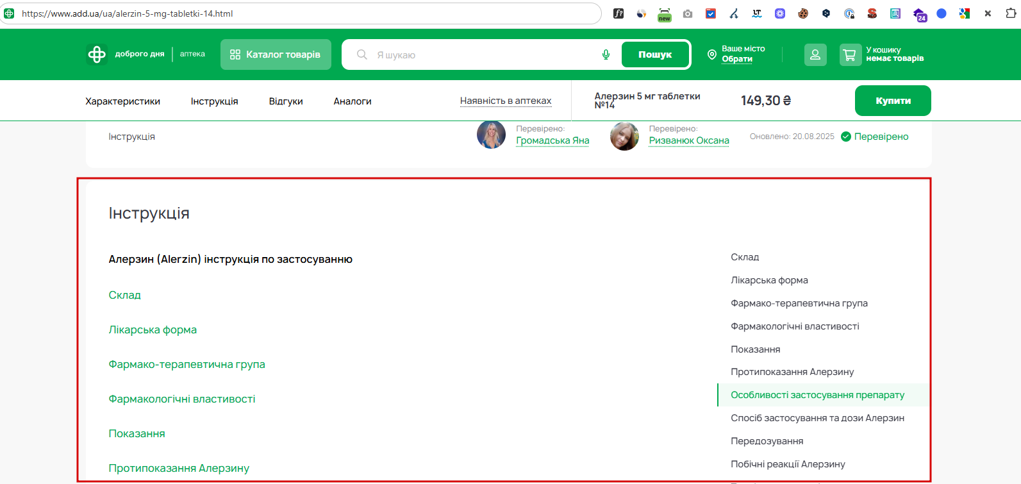Click the green Купити button

[893, 101]
